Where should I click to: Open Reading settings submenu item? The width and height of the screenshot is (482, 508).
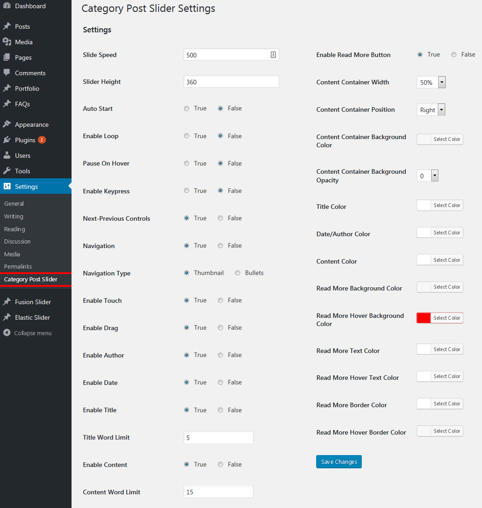[15, 229]
